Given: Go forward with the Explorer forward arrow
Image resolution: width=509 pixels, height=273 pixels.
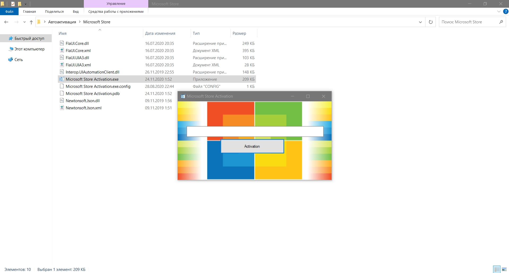Looking at the screenshot, I should [16, 22].
